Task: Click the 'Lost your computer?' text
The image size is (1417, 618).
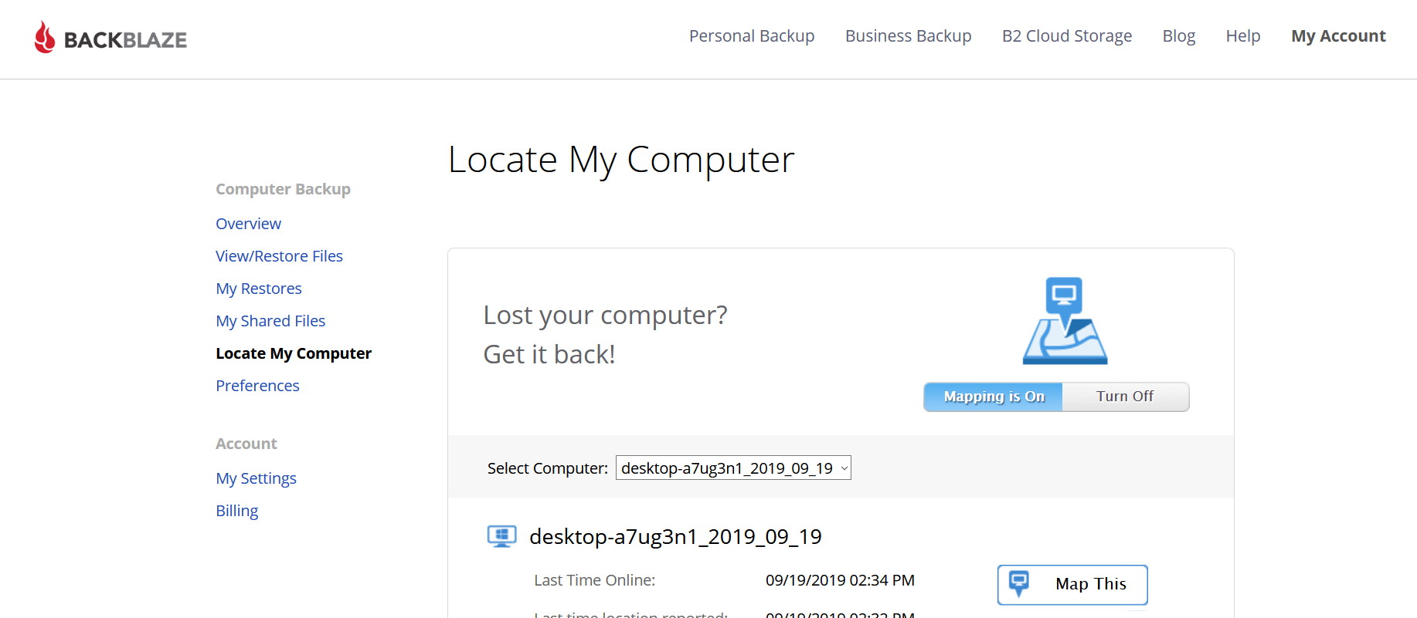Action: point(605,316)
